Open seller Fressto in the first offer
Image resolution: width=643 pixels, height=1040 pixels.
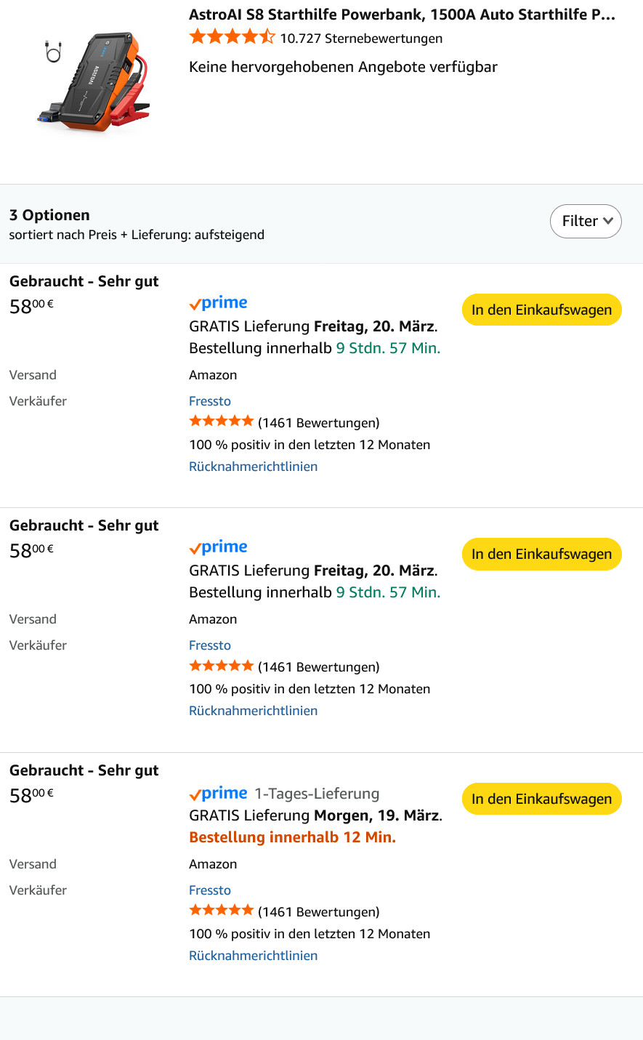point(210,401)
